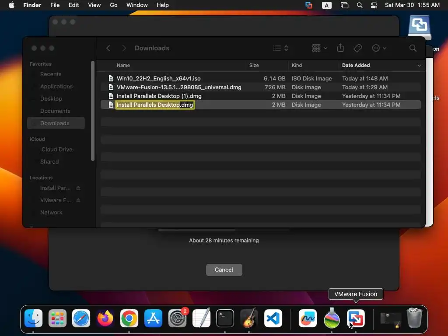Open the View menu
Image resolution: width=448 pixels, height=336 pixels.
94,5
